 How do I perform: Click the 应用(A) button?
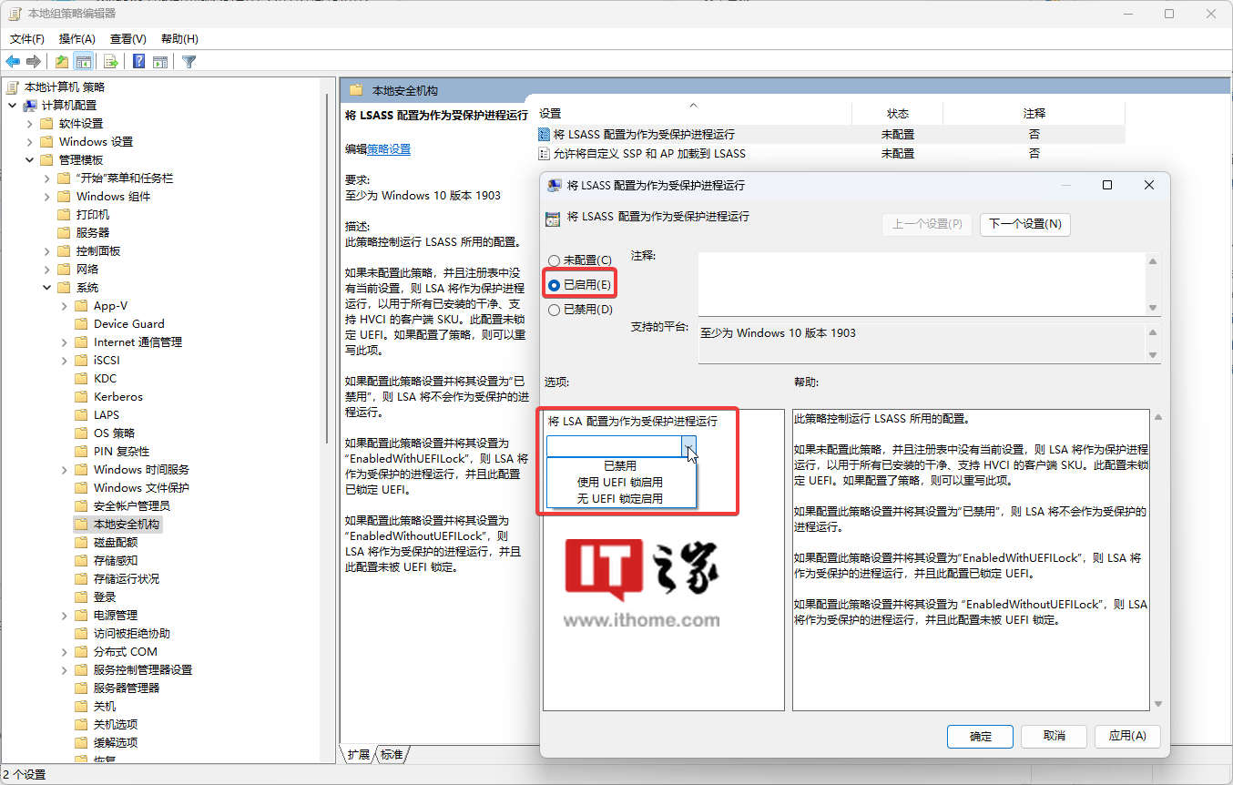1127,736
